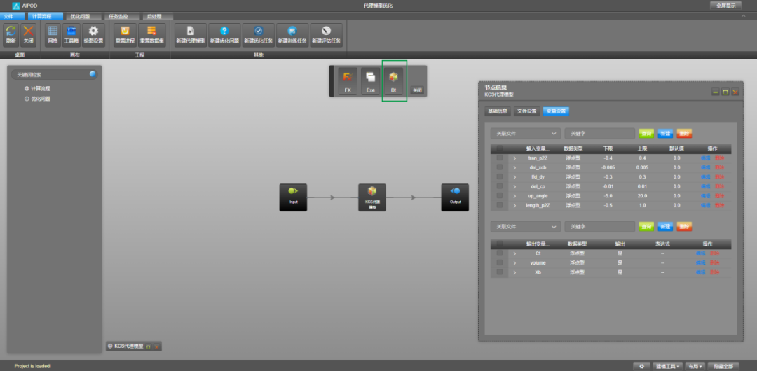Click the 隐藏全部 hide all button

723,366
